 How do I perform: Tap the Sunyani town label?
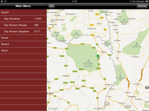121,103
